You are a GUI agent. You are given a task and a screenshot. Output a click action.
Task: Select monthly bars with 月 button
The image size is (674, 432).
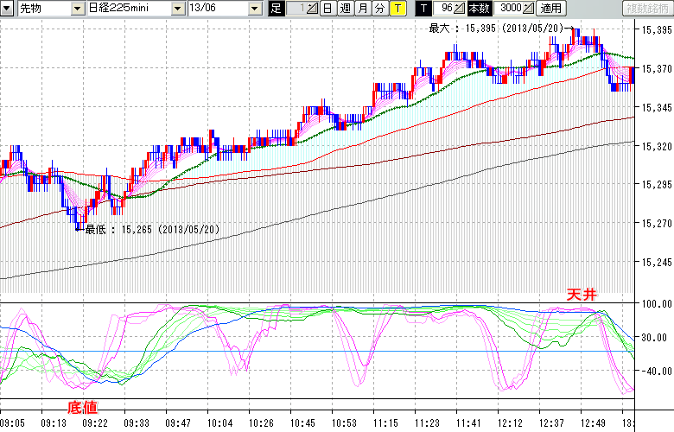coord(362,8)
